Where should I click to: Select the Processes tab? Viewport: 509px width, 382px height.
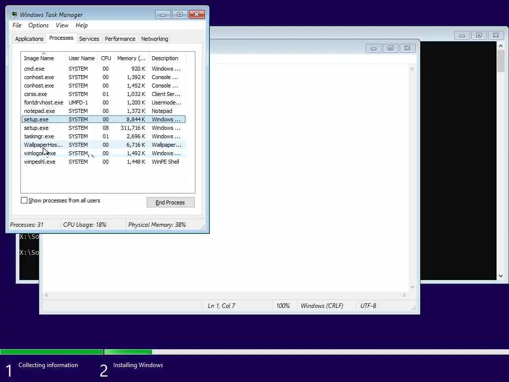[x=61, y=38]
